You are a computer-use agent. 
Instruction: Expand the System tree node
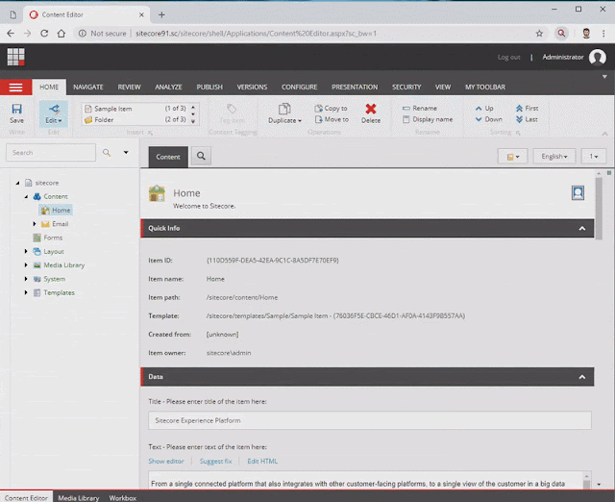click(26, 279)
